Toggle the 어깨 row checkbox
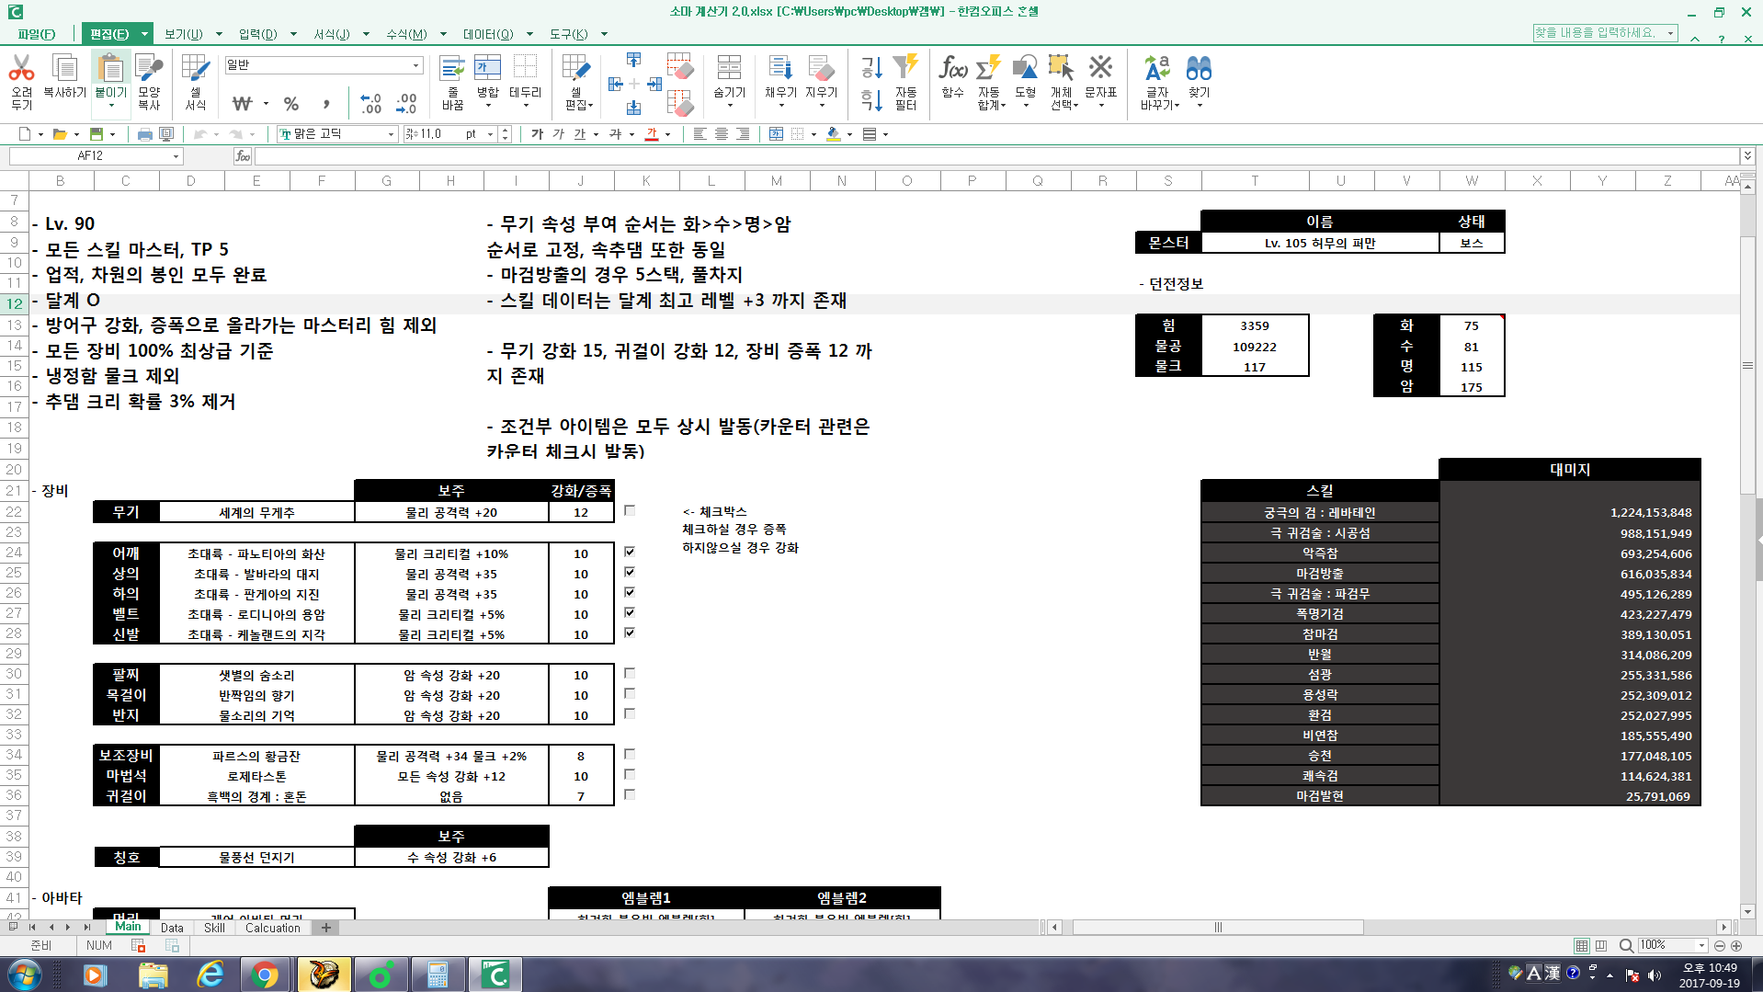 (x=630, y=552)
